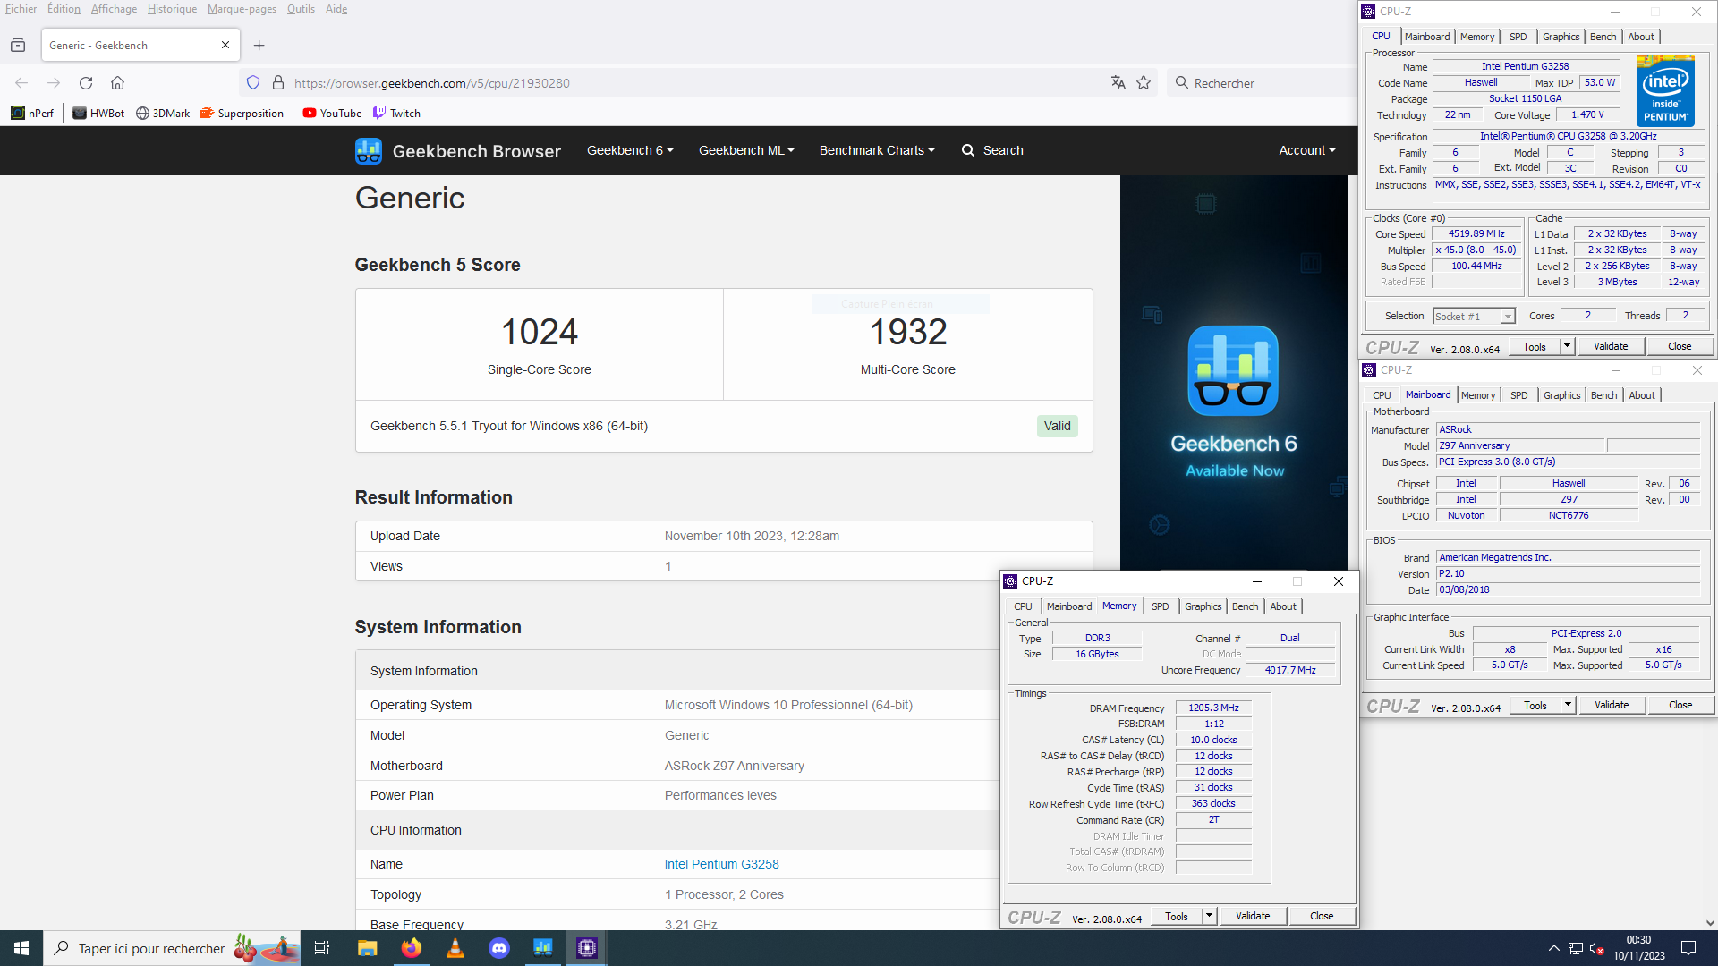Click Validate in the Memory CPU-Z window
The height and width of the screenshot is (966, 1718).
coord(1253,916)
